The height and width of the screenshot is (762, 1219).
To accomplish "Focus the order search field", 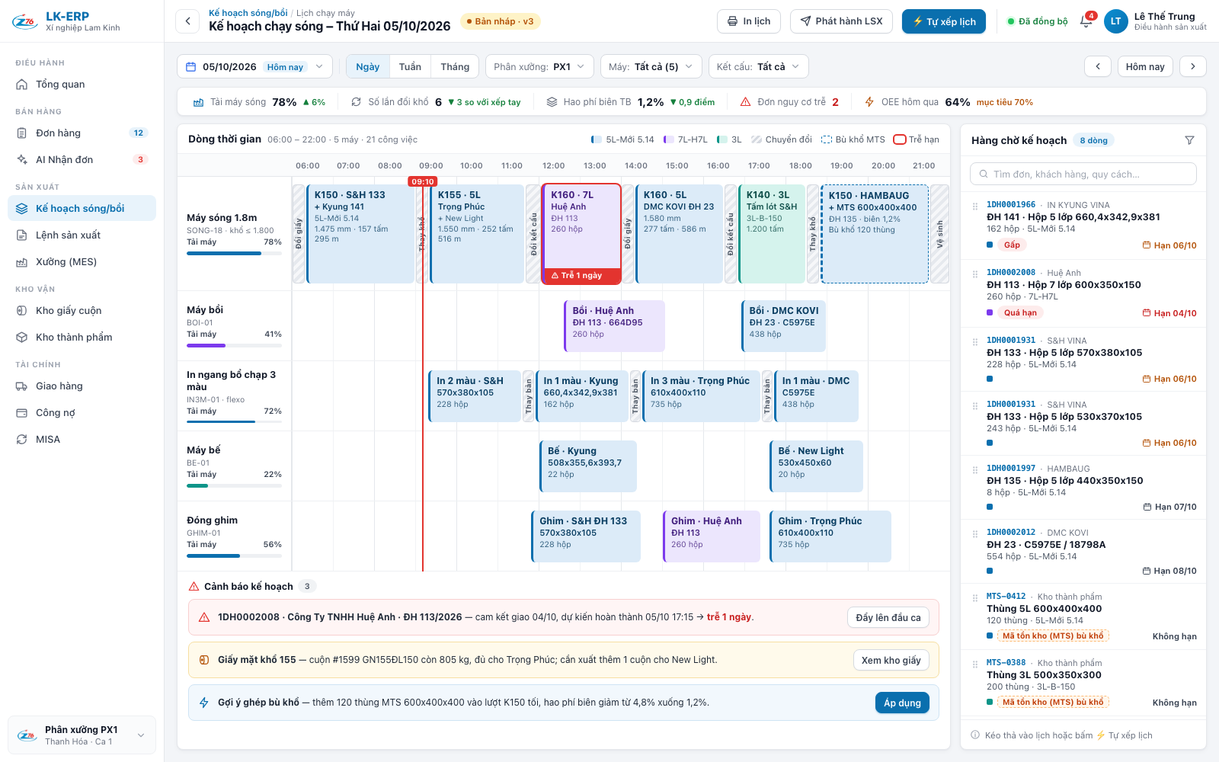I will 1083,174.
